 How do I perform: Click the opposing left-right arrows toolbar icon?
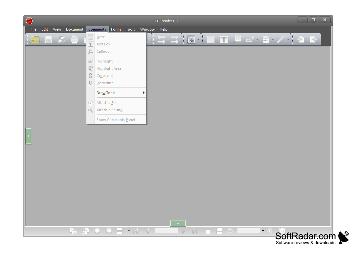pos(161,39)
